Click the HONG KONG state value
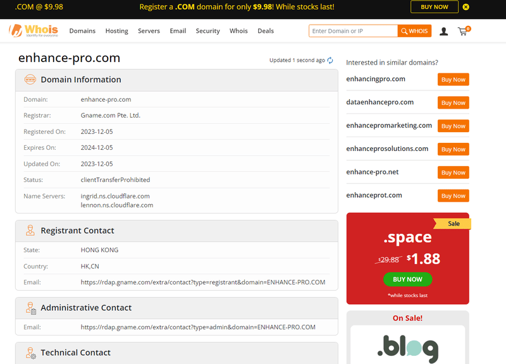 point(99,250)
